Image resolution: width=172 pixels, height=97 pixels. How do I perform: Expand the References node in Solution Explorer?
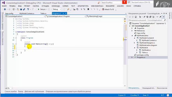(132, 31)
